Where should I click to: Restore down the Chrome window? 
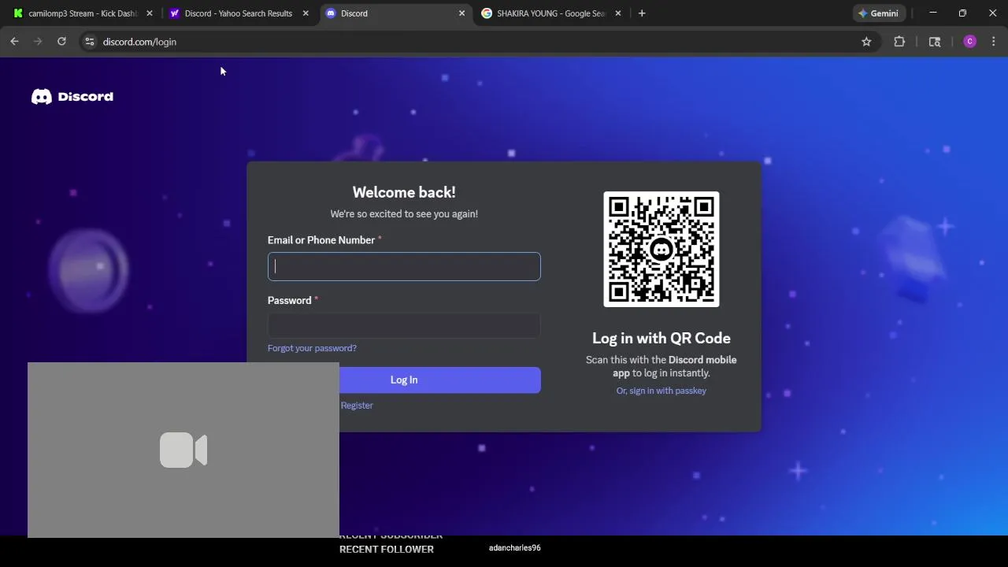pyautogui.click(x=962, y=13)
